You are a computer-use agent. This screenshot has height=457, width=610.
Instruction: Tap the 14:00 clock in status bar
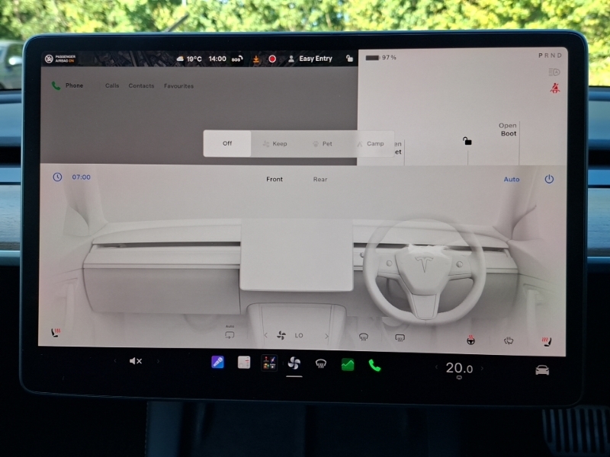pyautogui.click(x=217, y=59)
